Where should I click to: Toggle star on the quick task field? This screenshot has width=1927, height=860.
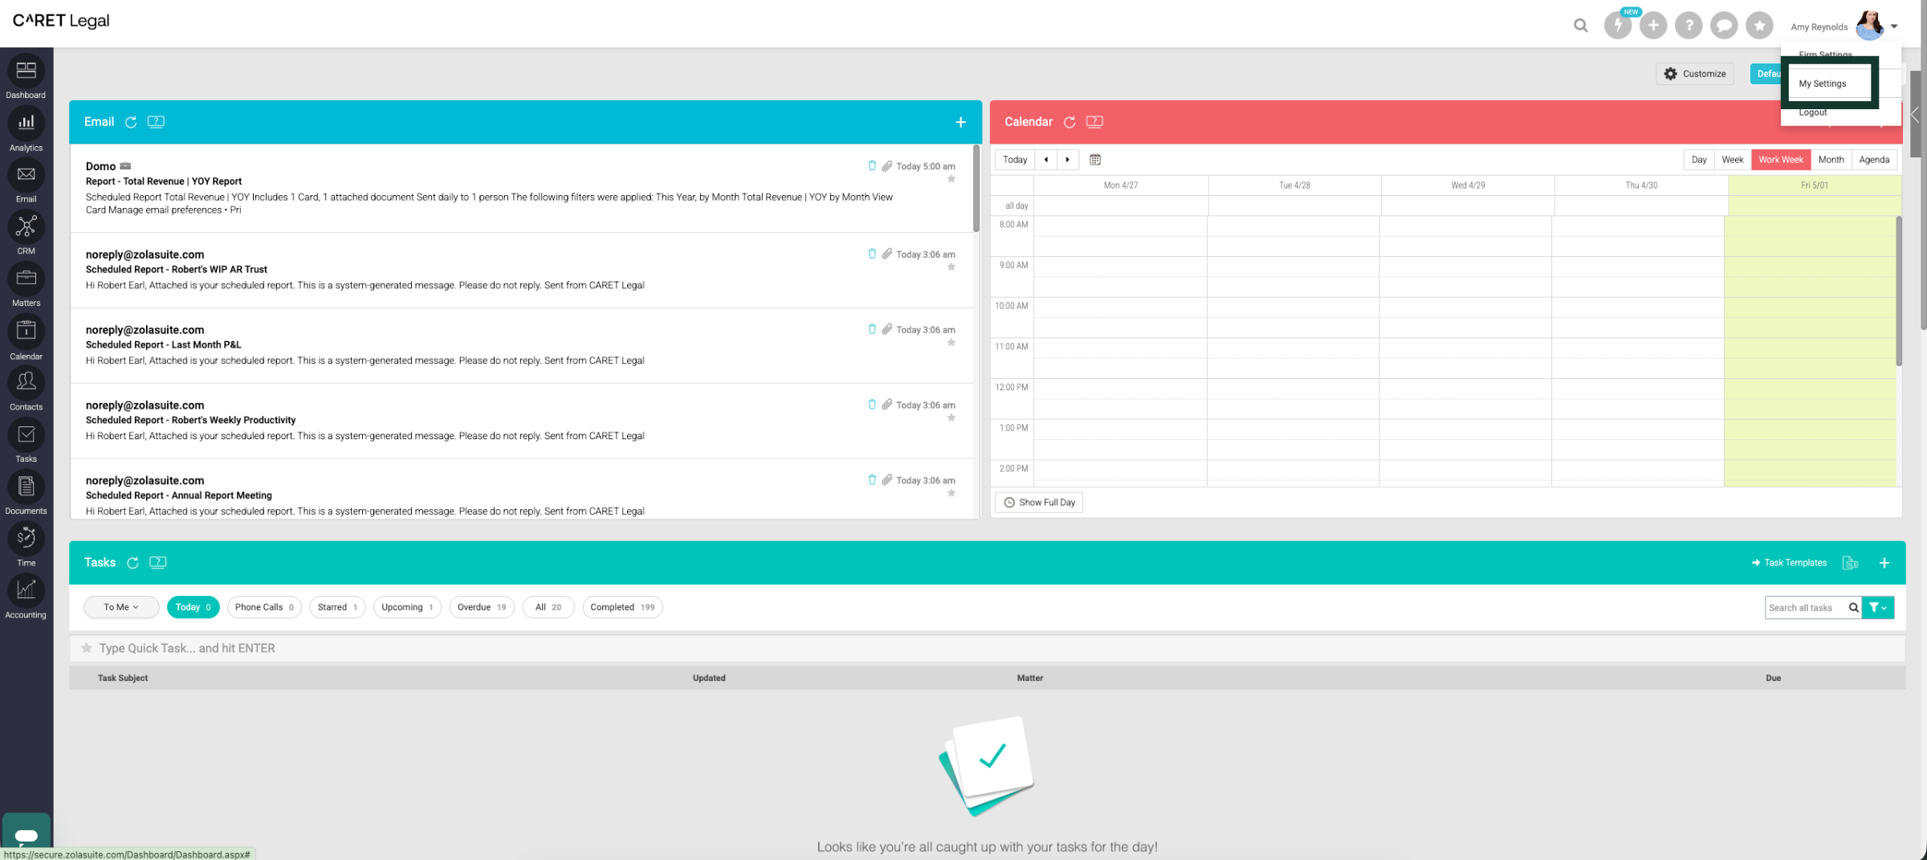pyautogui.click(x=86, y=648)
